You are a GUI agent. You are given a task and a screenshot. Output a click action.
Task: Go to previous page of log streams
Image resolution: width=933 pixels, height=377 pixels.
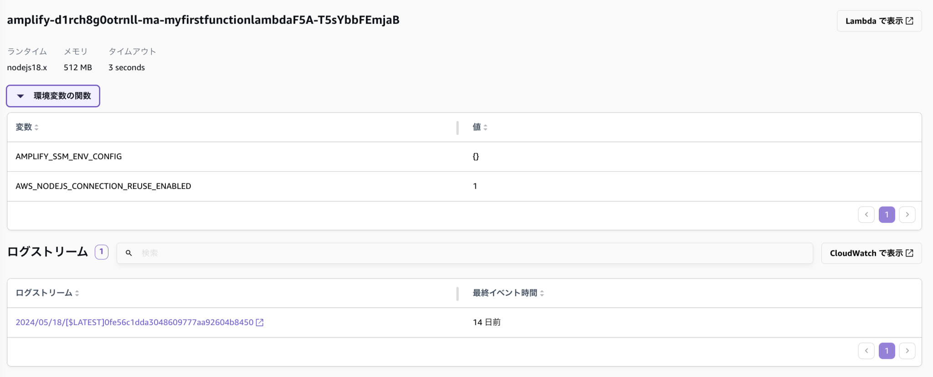(866, 351)
